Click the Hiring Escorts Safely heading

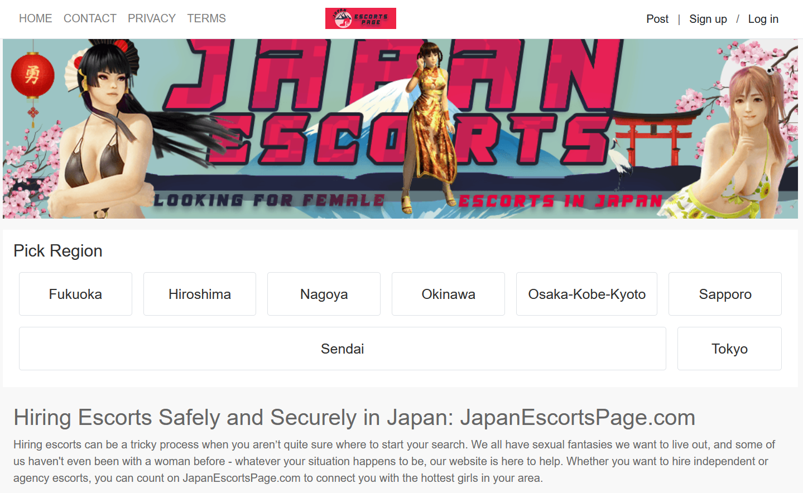click(354, 417)
